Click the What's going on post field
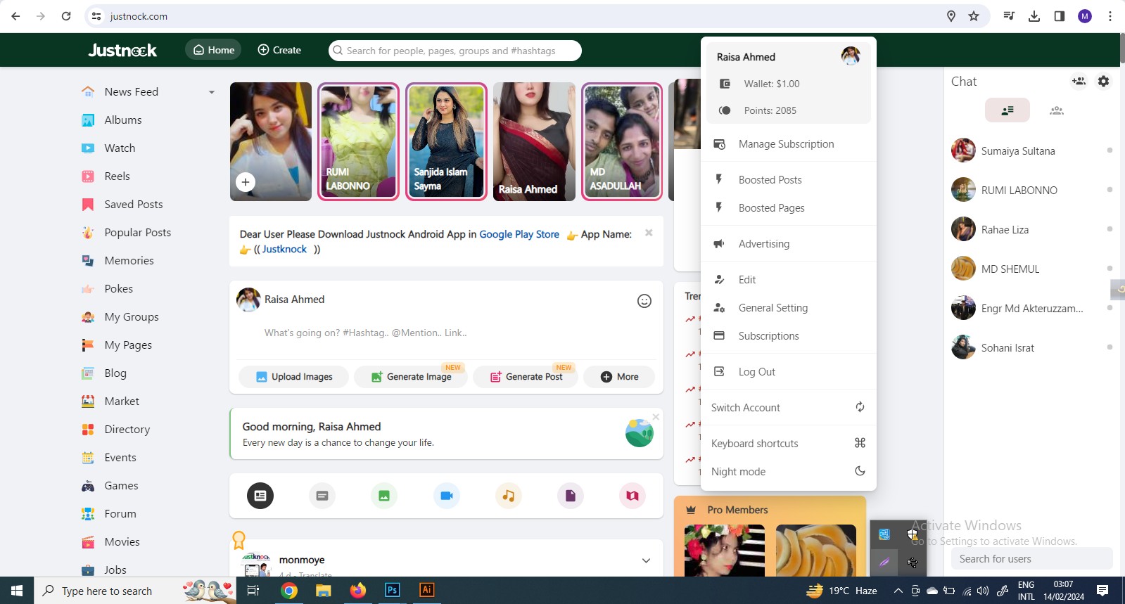 (446, 333)
